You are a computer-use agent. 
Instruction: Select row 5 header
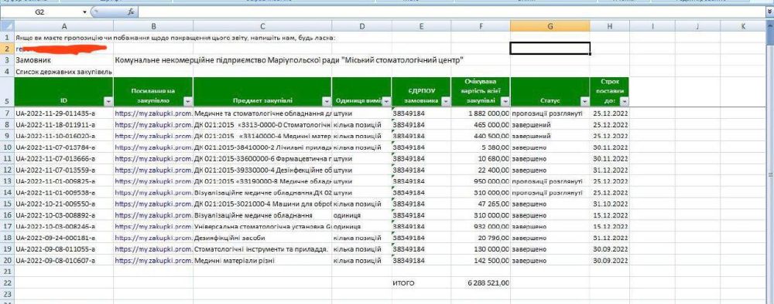pyautogui.click(x=7, y=92)
